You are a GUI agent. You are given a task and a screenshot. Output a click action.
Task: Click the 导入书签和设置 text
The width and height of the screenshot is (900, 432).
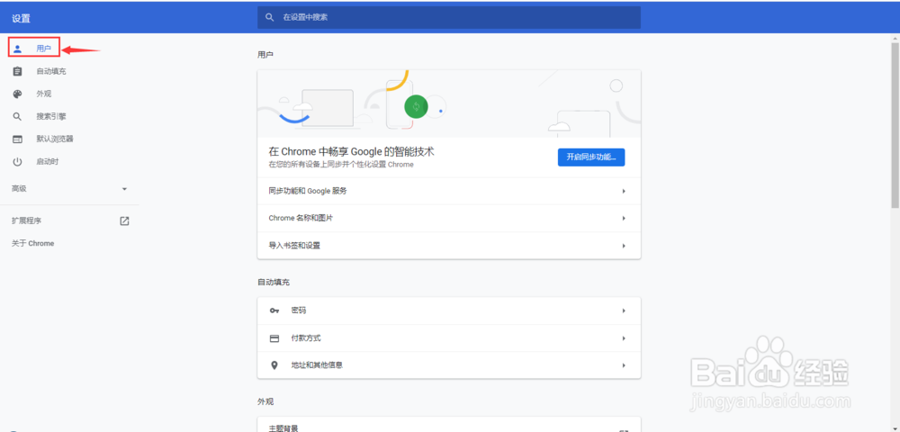tap(294, 246)
